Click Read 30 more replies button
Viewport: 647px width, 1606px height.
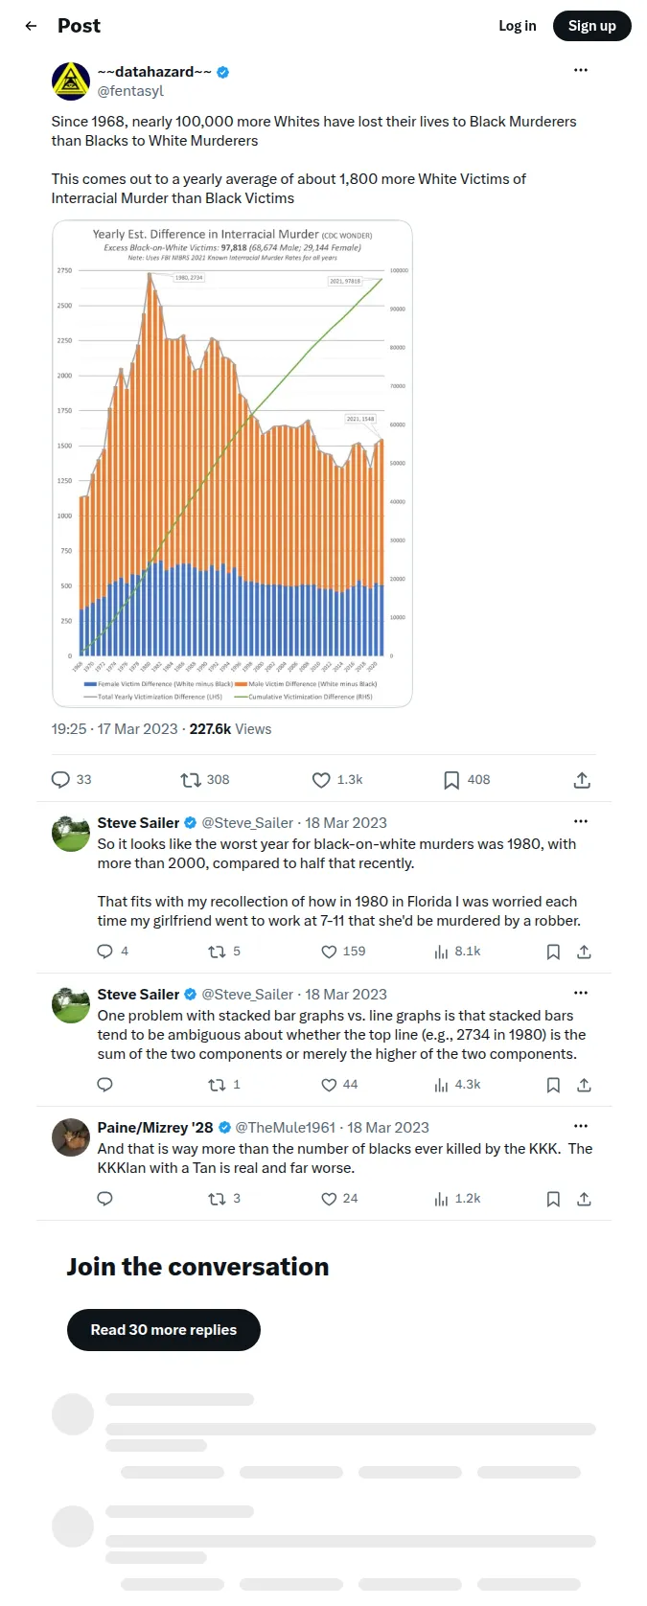164,1330
